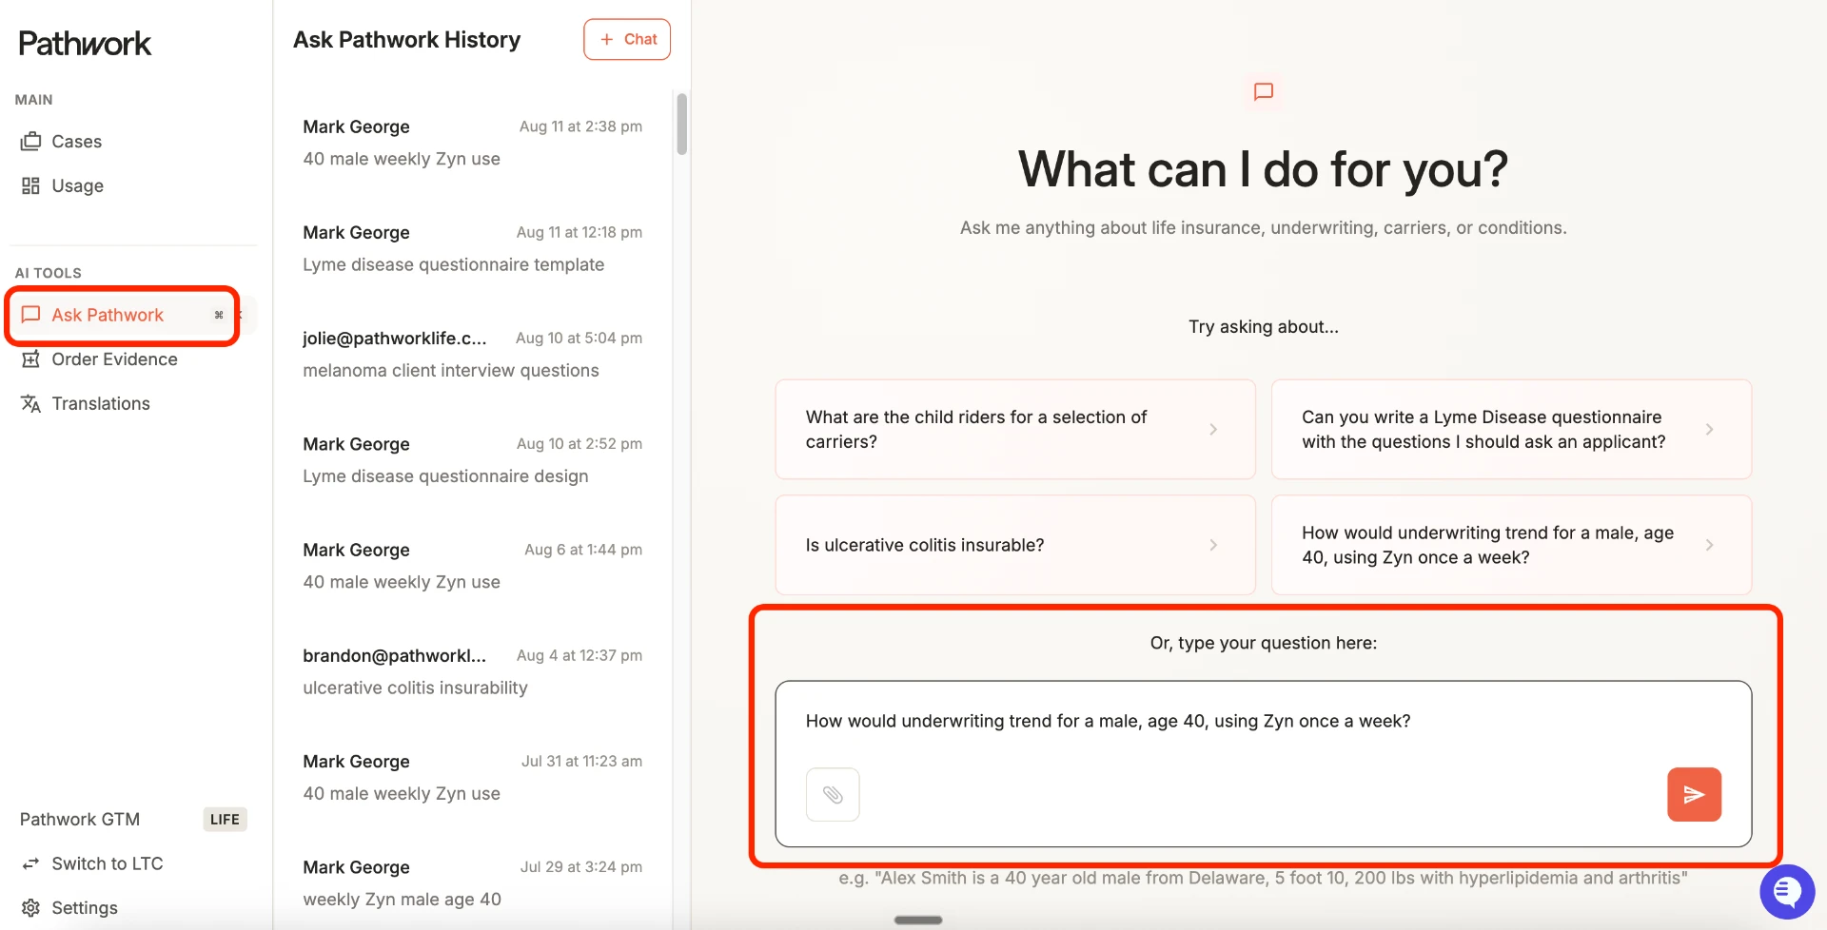The width and height of the screenshot is (1827, 930).
Task: Open the child riders suggestion card
Action: tap(1015, 430)
